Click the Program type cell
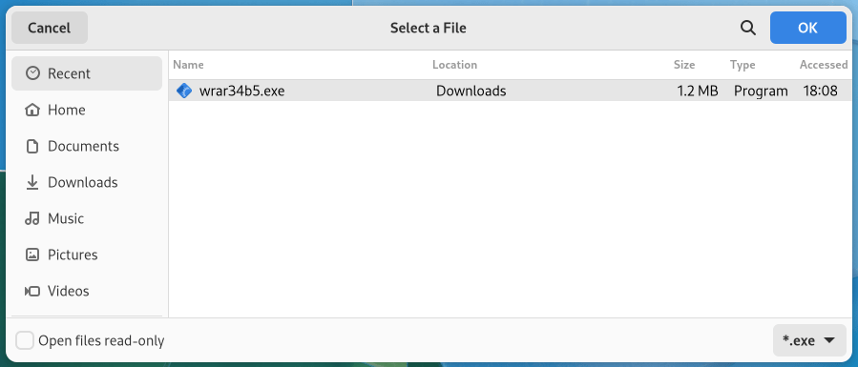This screenshot has height=367, width=858. (761, 91)
